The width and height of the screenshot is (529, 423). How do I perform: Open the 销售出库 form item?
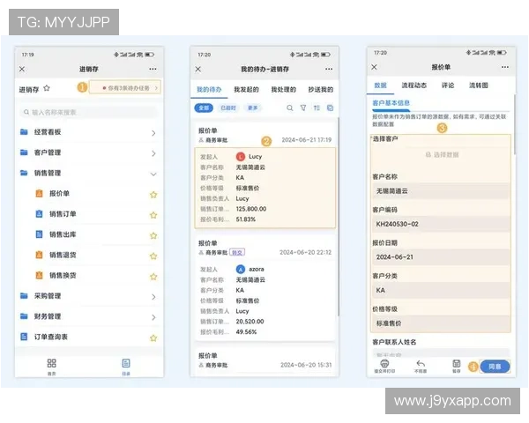point(63,234)
